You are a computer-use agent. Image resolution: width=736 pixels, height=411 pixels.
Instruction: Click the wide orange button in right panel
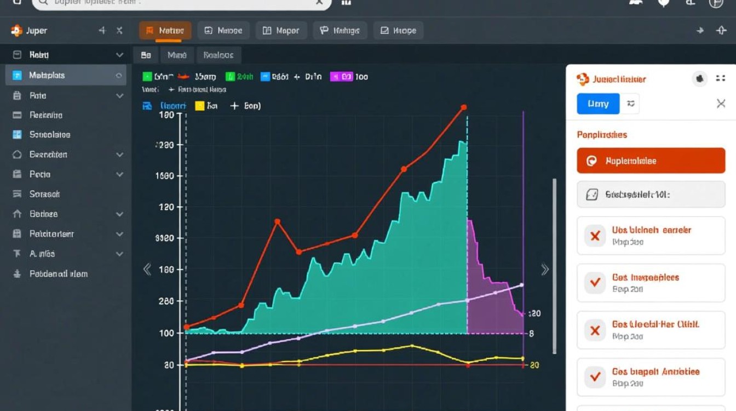tap(651, 161)
